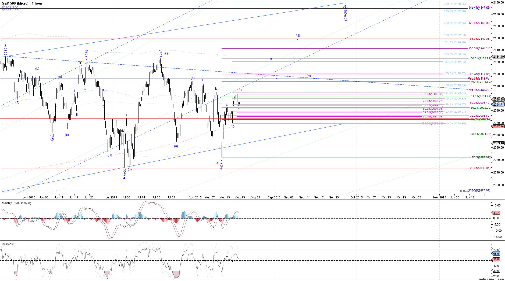This screenshot has width=505, height=281.
Task: Select the $SPX ticker watermark
Action: 10,9
